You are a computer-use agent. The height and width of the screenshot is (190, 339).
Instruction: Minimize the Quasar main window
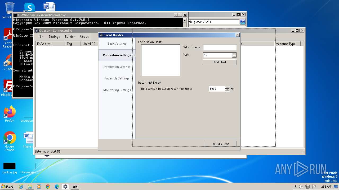[x=293, y=31]
